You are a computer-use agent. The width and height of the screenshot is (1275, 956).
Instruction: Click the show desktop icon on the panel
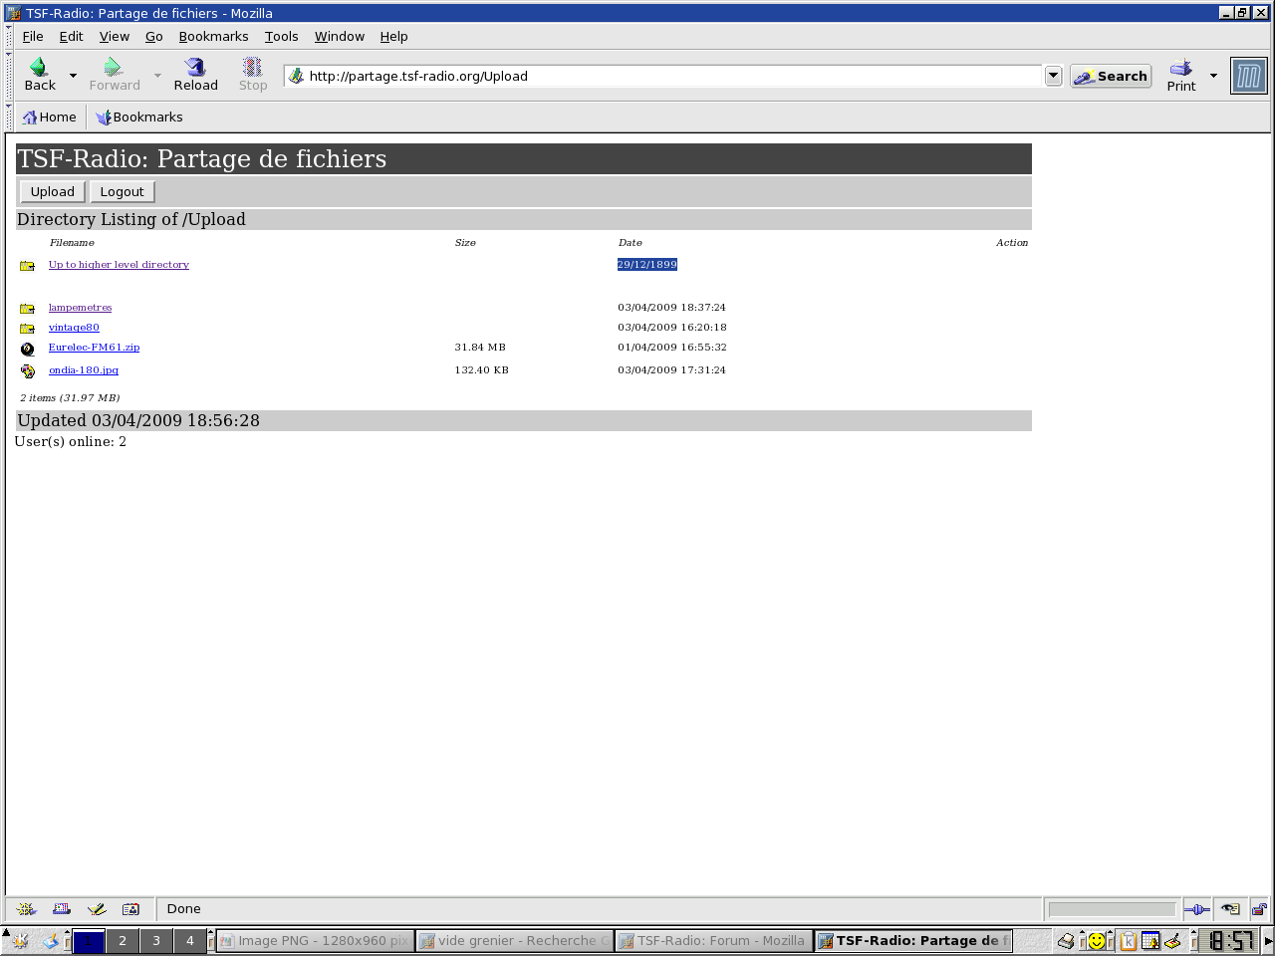click(50, 940)
